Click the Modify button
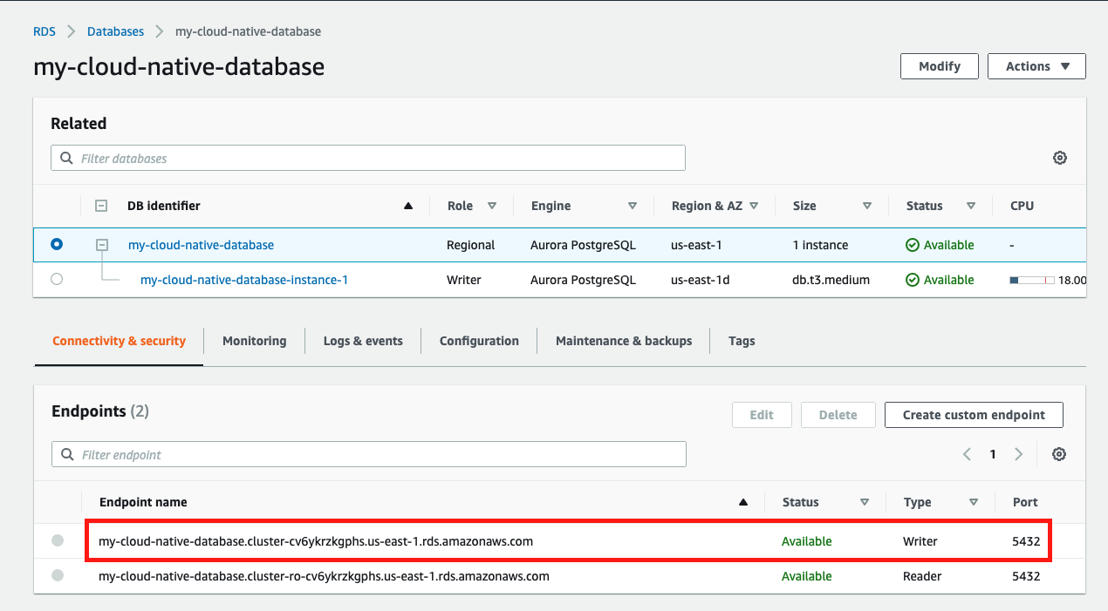 click(x=940, y=66)
